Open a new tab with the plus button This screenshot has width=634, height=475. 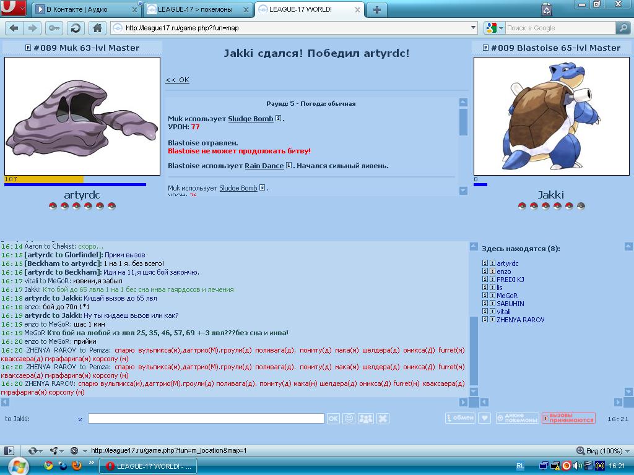pyautogui.click(x=377, y=10)
